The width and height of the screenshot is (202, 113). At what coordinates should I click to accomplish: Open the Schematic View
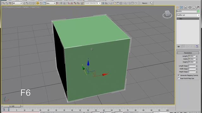121,3
